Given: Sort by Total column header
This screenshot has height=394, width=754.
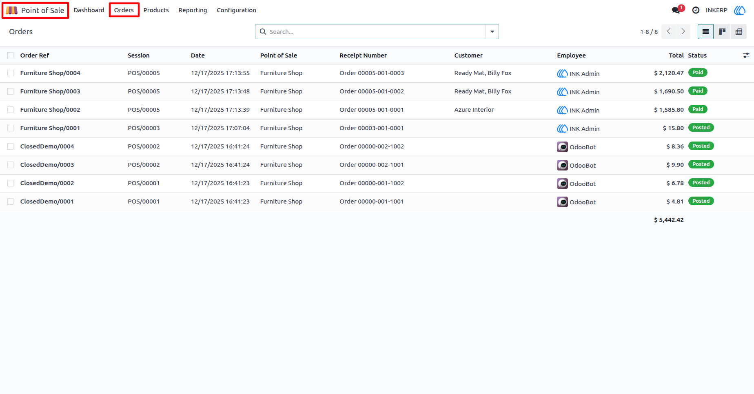Looking at the screenshot, I should pos(676,55).
